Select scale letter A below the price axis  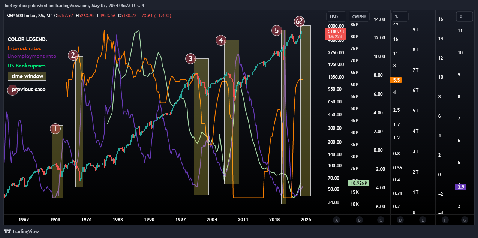[x=337, y=220]
